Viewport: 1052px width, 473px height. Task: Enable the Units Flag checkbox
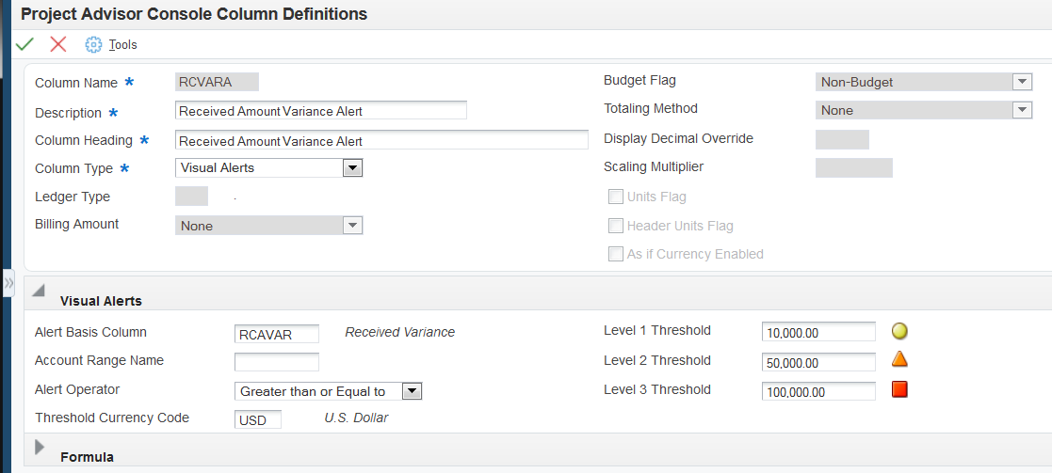click(x=616, y=197)
